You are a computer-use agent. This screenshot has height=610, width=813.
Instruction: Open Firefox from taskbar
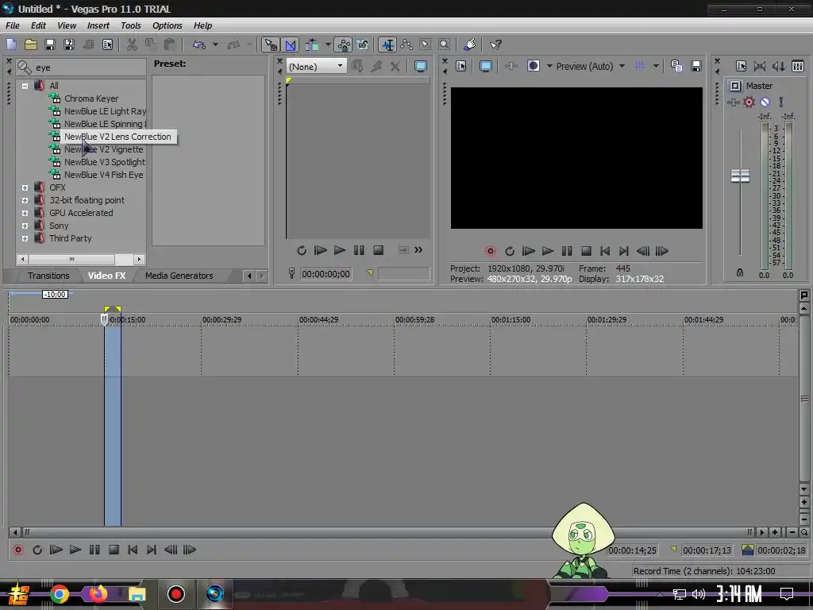click(98, 594)
